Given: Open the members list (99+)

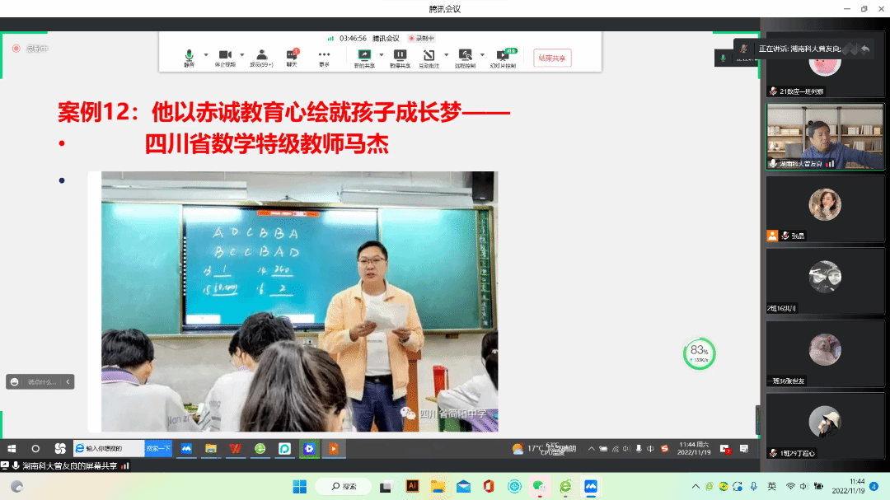Looking at the screenshot, I should [x=261, y=56].
